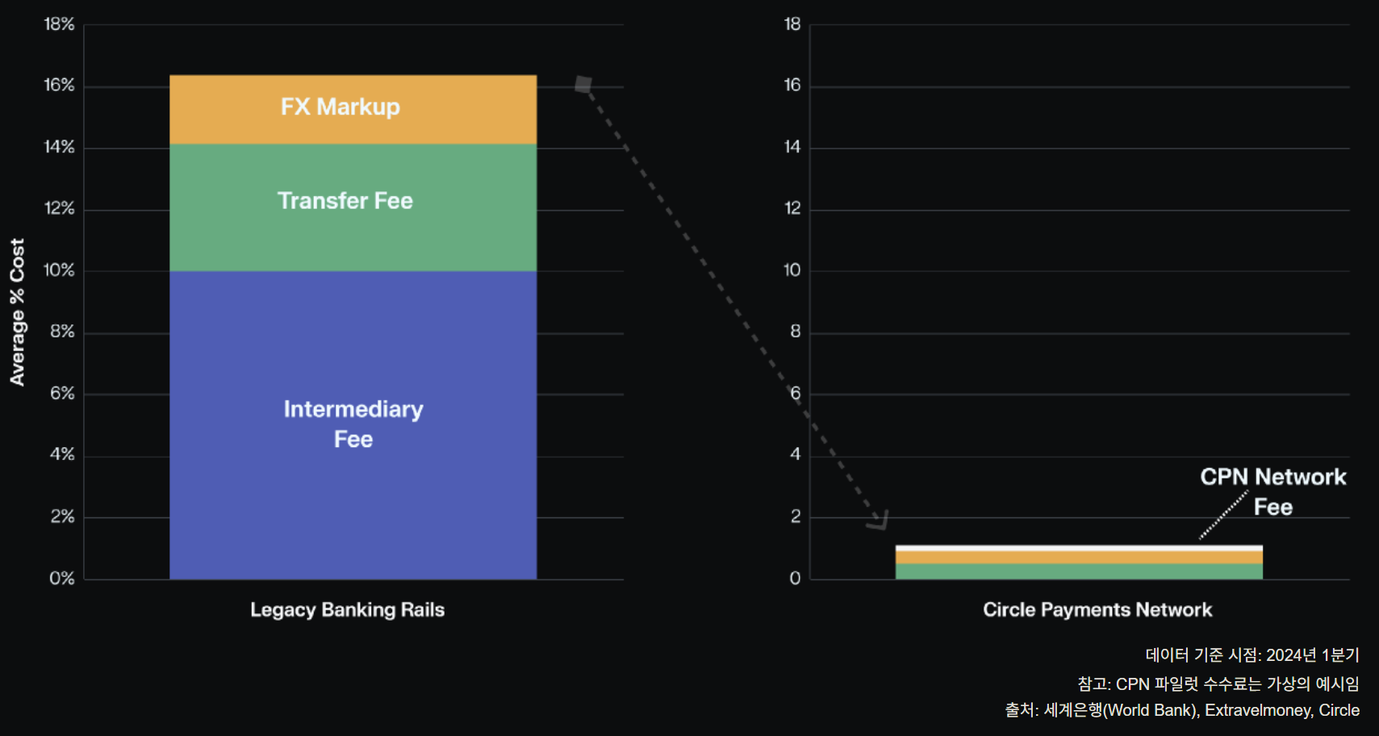Image resolution: width=1379 pixels, height=736 pixels.
Task: Click the Intermediary Fee bar segment
Action: pyautogui.click(x=353, y=424)
